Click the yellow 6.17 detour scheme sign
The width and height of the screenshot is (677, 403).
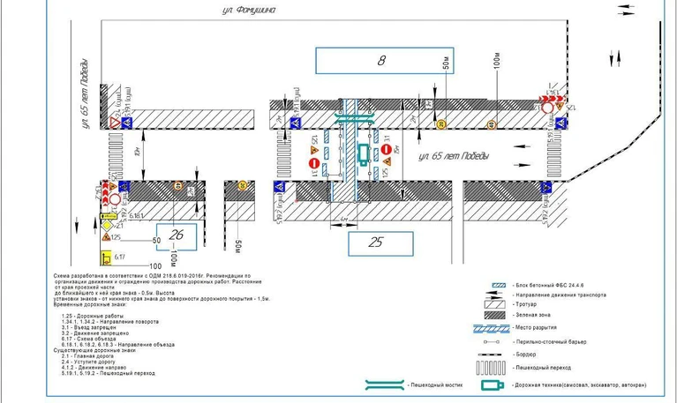click(107, 258)
